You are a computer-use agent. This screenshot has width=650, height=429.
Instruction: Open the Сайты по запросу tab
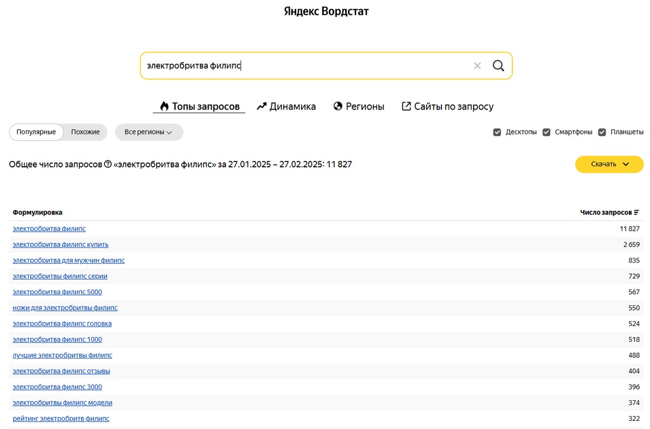click(x=447, y=106)
